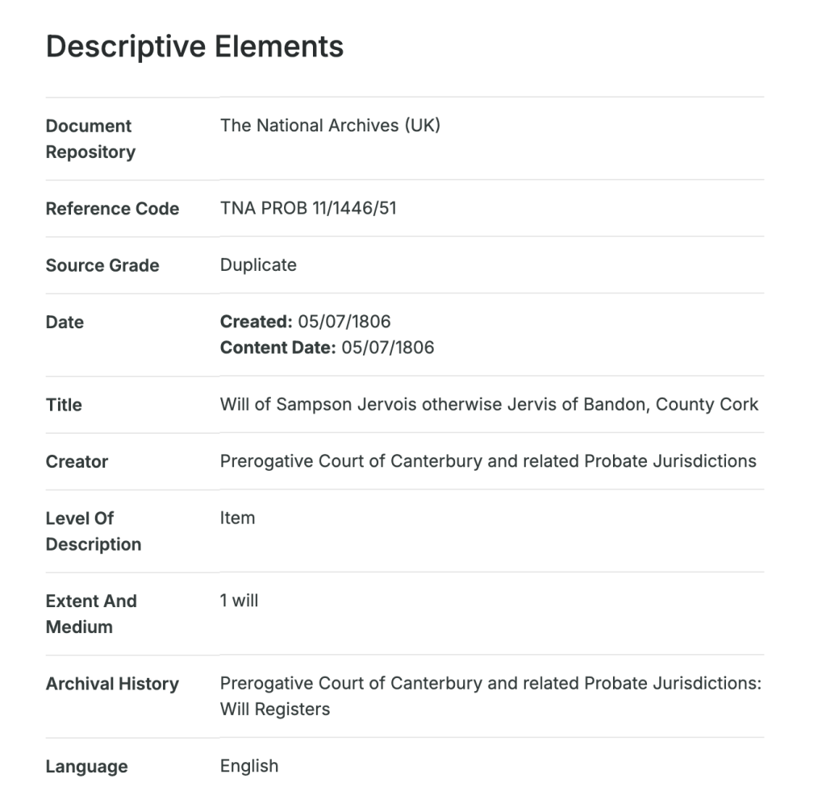Click the Duplicate source grade value
This screenshot has height=791, width=826.
click(258, 265)
